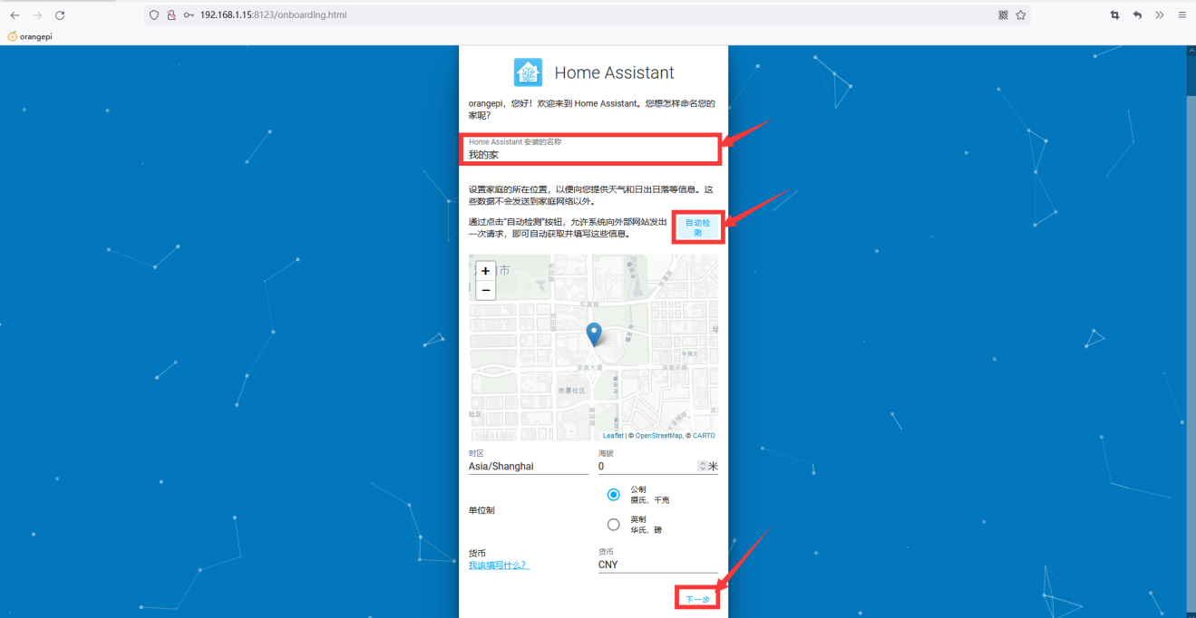This screenshot has width=1196, height=618.
Task: Click the map zoom in (+) button
Action: 486,271
